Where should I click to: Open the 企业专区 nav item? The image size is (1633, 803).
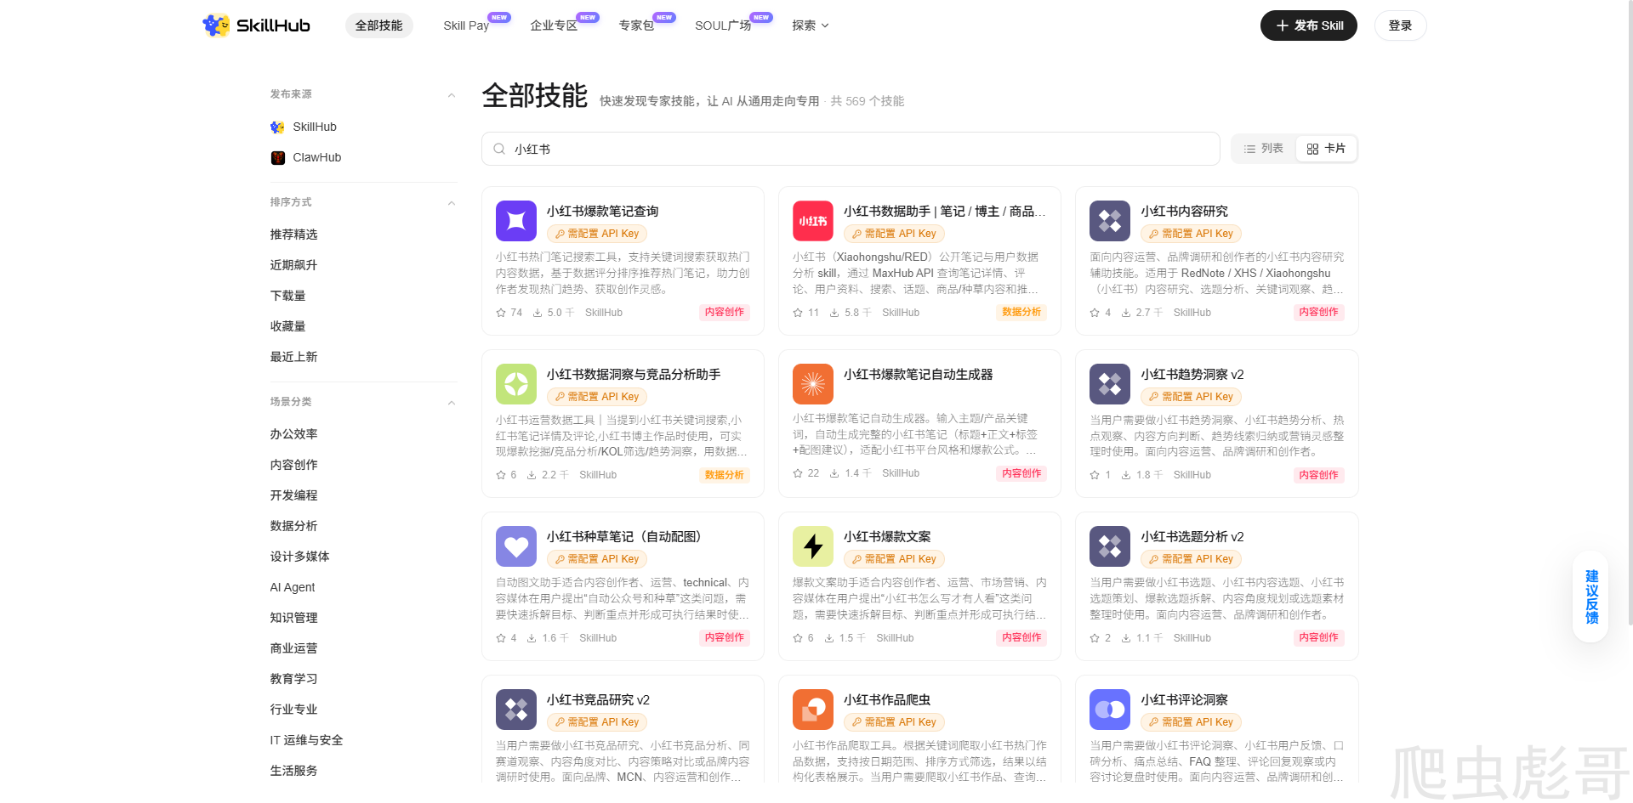[x=554, y=25]
